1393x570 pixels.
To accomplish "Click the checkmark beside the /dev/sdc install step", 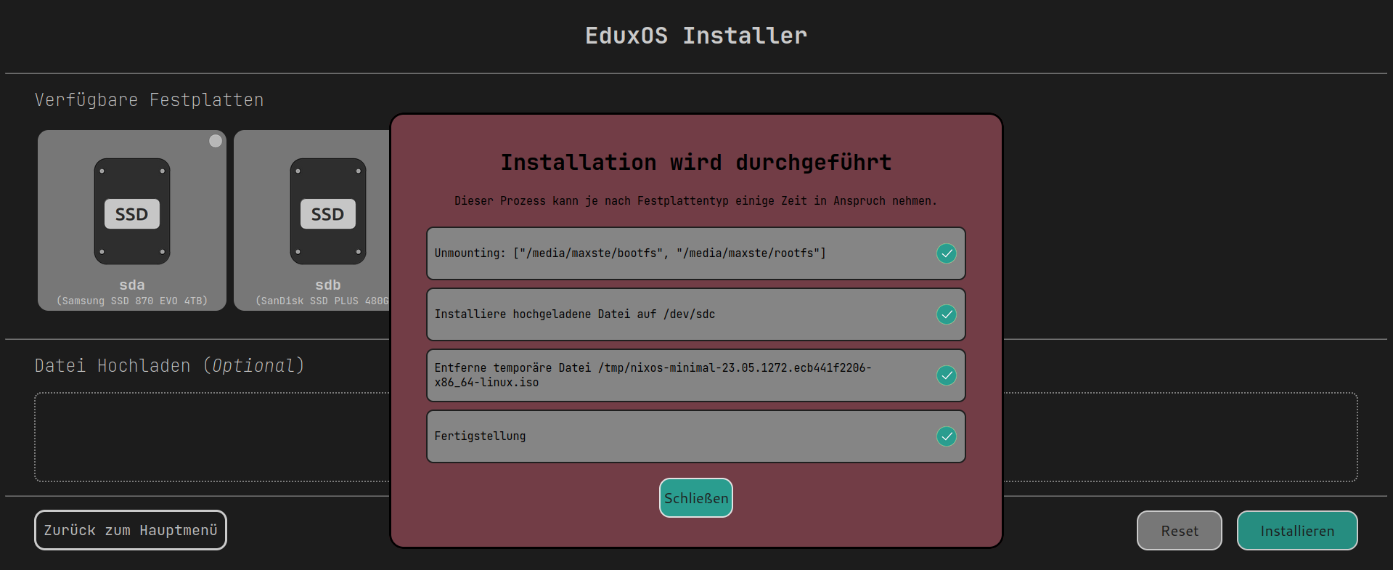I will 946,314.
